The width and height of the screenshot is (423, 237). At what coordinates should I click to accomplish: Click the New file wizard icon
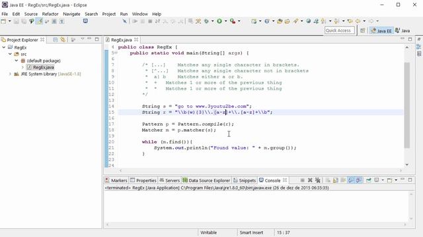click(3, 21)
